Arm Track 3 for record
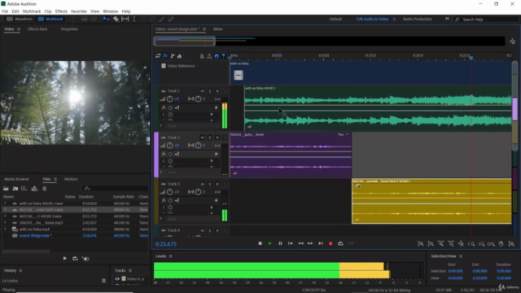 (217, 184)
